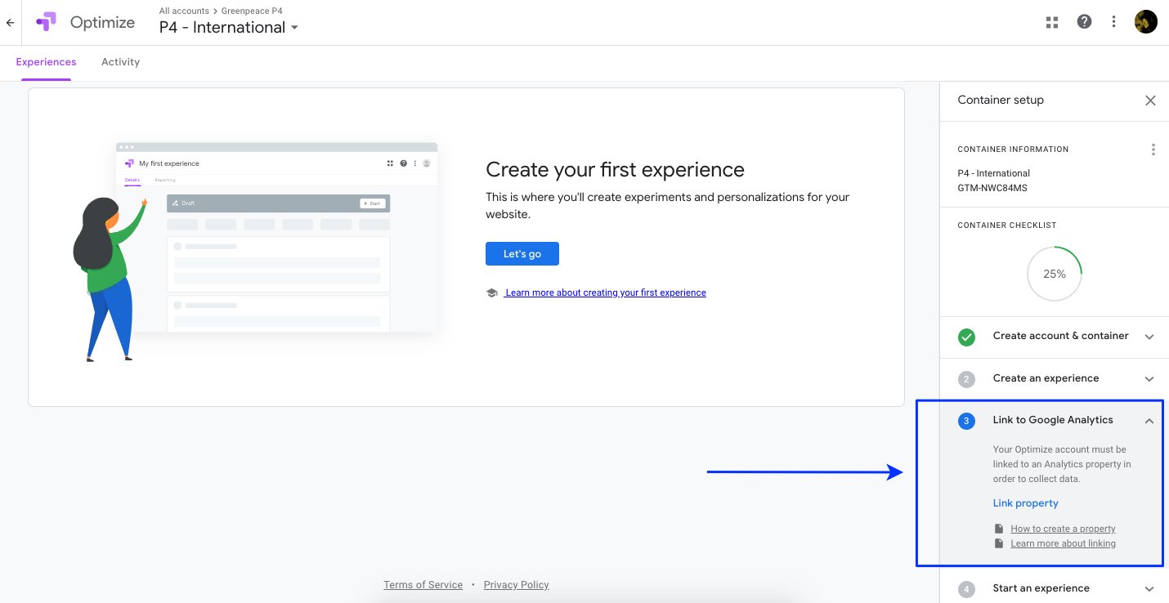Screen dimensions: 1169x603
Task: Close the Container setup panel
Action: tap(1150, 100)
